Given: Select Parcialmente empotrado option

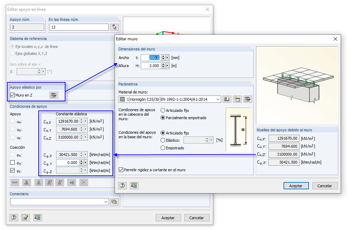Looking at the screenshot, I should 163,118.
